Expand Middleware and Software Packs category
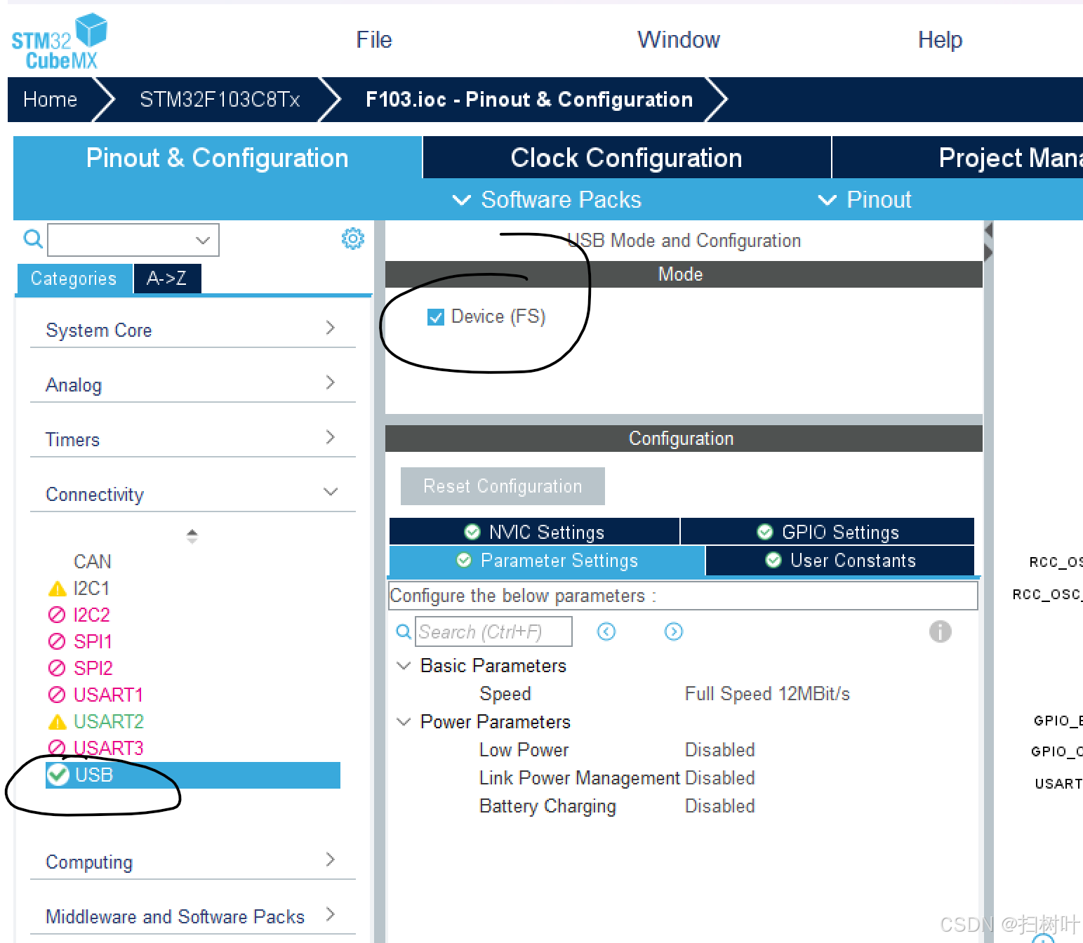This screenshot has width=1083, height=943. pos(193,916)
